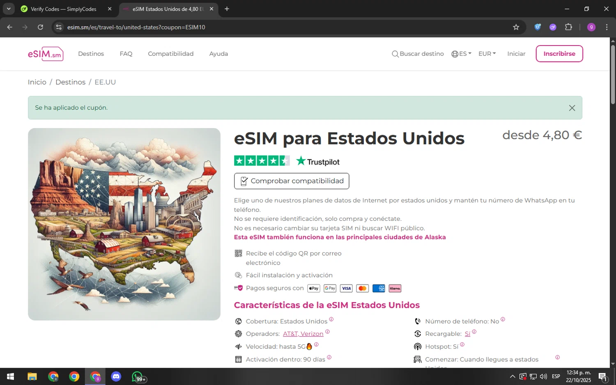The width and height of the screenshot is (616, 385).
Task: Click Recargable Sí link
Action: (x=467, y=334)
